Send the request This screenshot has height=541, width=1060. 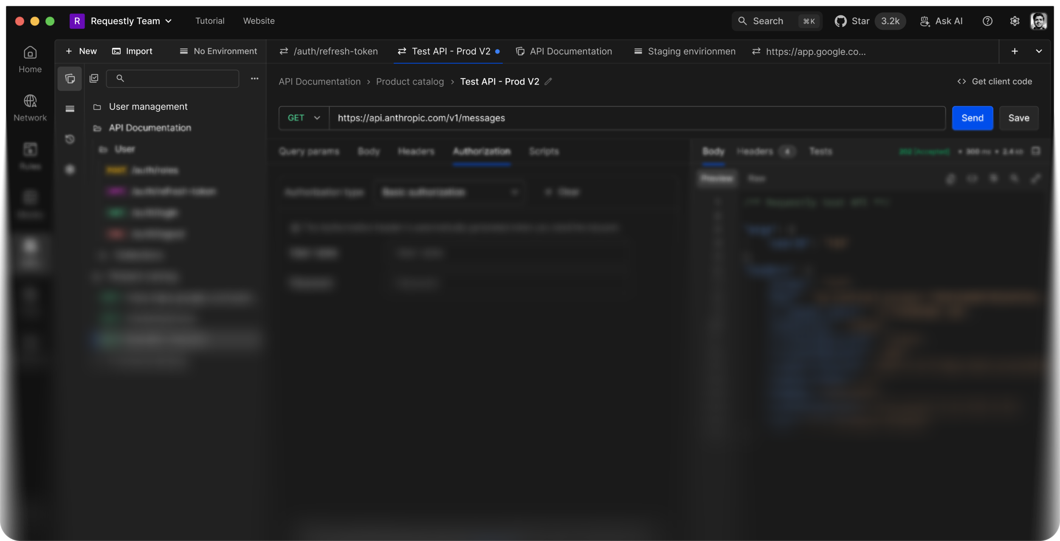(973, 118)
